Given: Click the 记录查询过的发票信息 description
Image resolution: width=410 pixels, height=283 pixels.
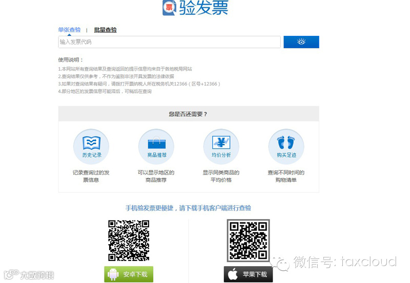Looking at the screenshot, I should (x=91, y=176).
